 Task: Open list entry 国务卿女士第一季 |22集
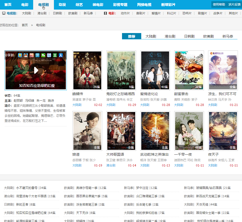213,213
